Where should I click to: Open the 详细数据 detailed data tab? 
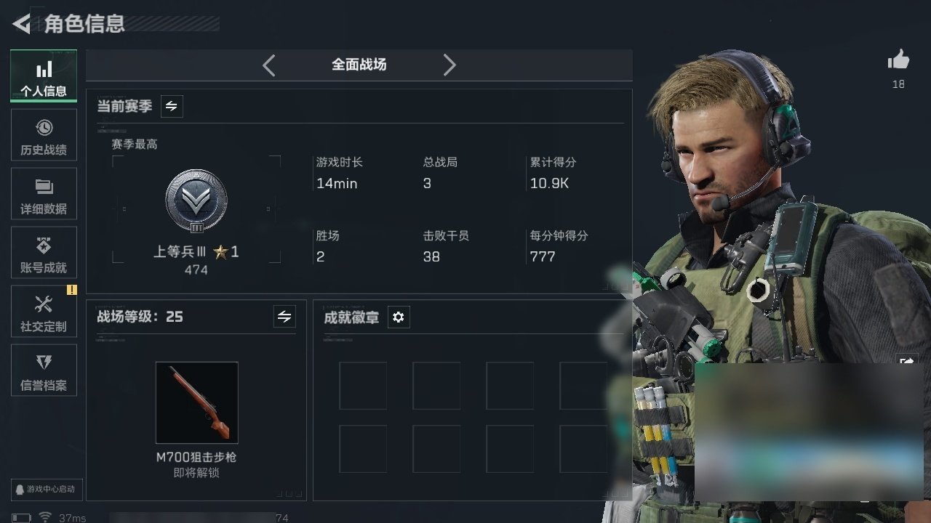[x=44, y=194]
